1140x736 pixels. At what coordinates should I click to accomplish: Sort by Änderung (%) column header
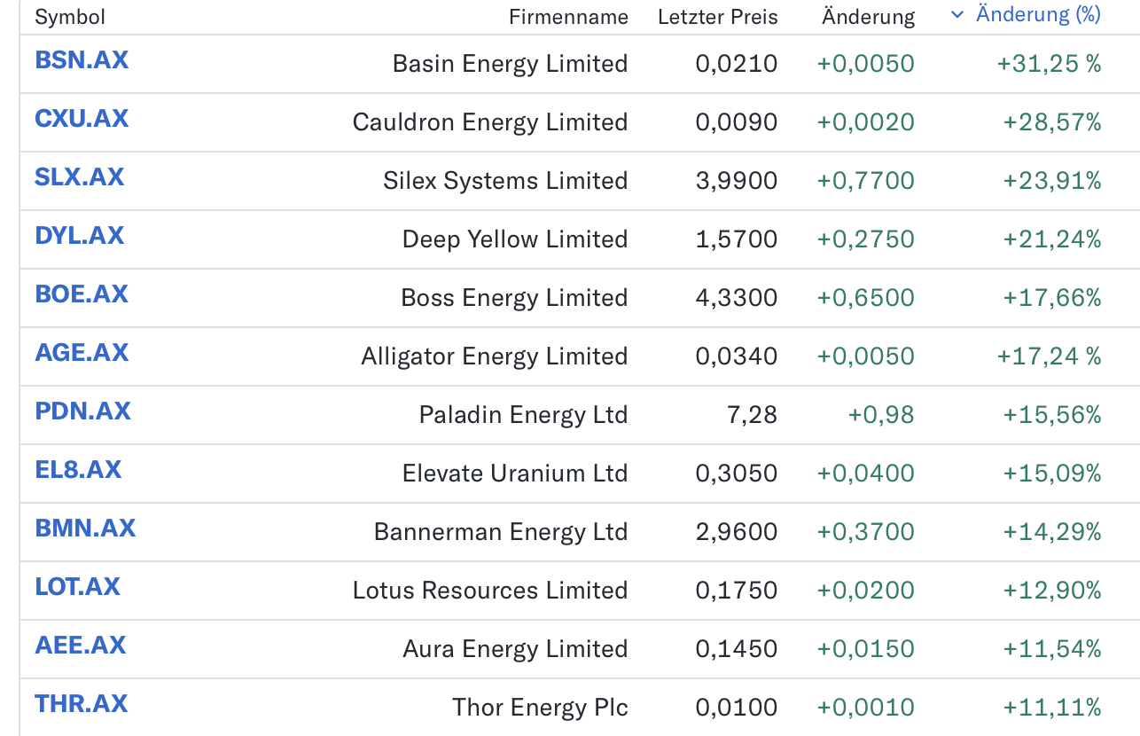point(1037,15)
